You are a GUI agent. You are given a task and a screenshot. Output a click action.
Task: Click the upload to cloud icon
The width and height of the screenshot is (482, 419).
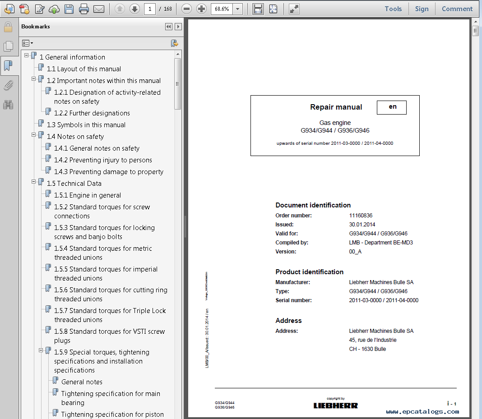[x=54, y=9]
